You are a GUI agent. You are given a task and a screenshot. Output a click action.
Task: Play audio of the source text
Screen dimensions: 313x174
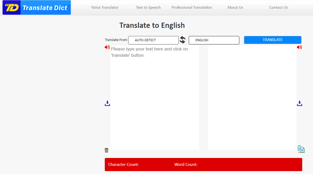pyautogui.click(x=107, y=47)
